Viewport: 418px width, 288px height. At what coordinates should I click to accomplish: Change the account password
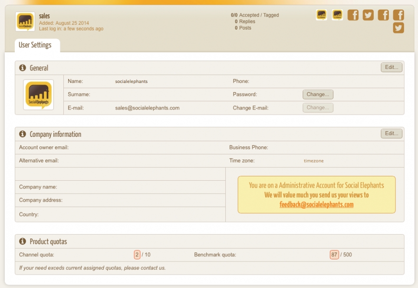[x=318, y=94]
